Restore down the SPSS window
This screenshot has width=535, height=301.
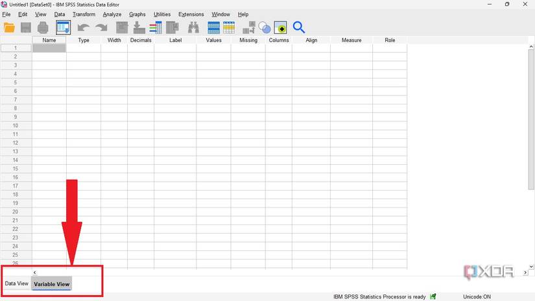pos(507,5)
